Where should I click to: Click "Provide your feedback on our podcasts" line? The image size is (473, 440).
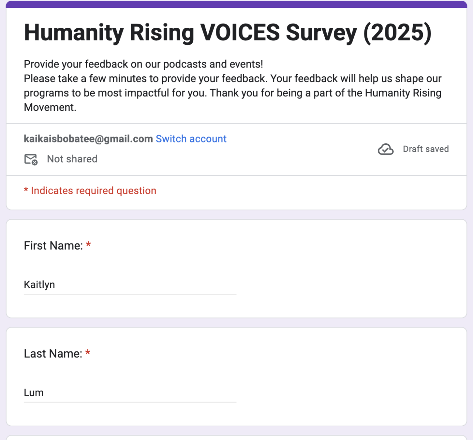click(143, 64)
